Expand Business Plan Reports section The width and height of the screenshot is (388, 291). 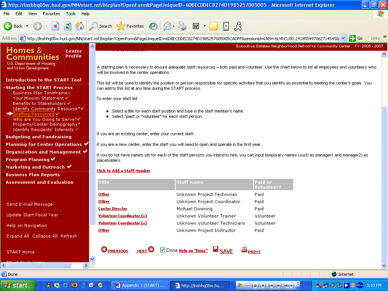click(x=33, y=175)
